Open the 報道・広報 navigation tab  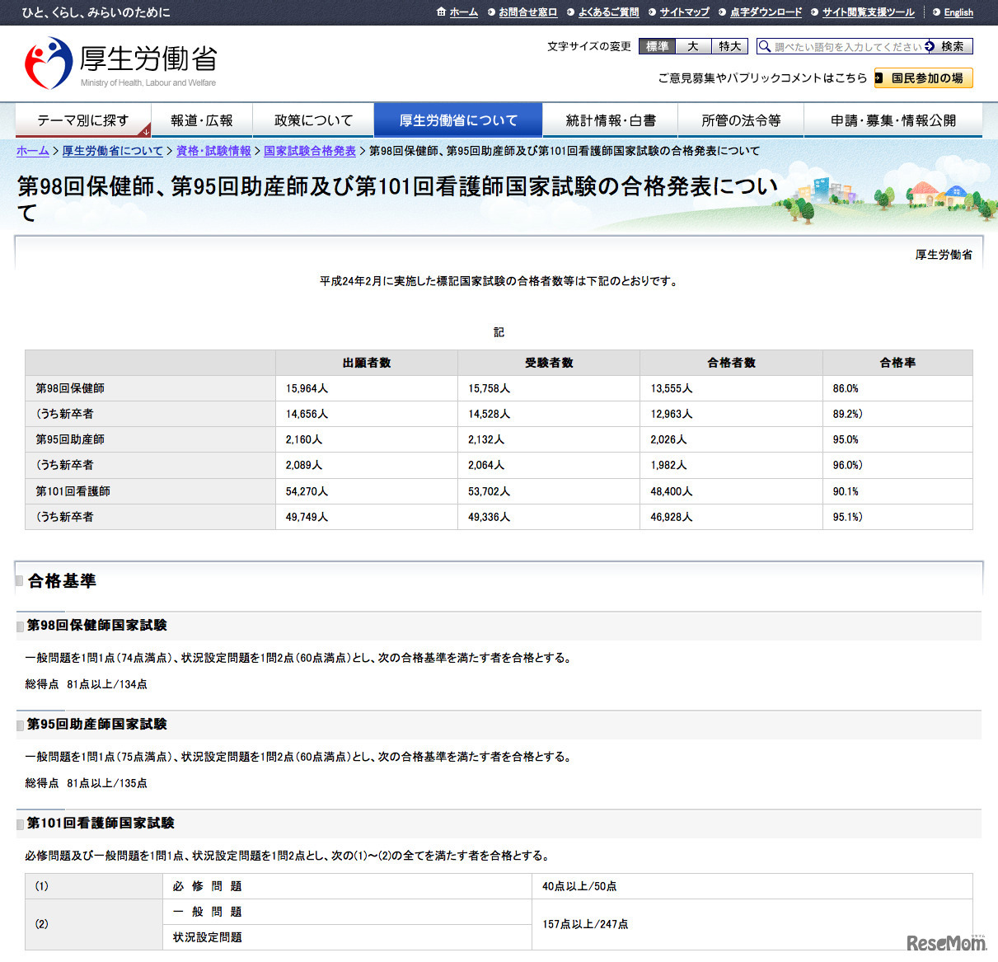tap(201, 120)
